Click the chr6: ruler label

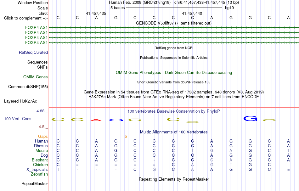43,13
